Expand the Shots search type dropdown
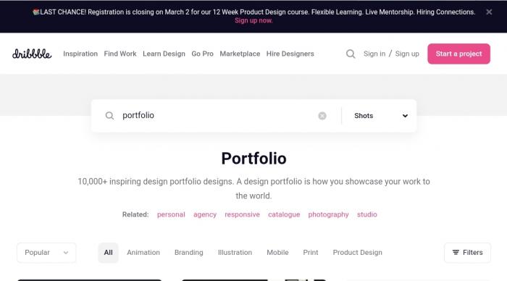The width and height of the screenshot is (507, 281). pos(380,116)
